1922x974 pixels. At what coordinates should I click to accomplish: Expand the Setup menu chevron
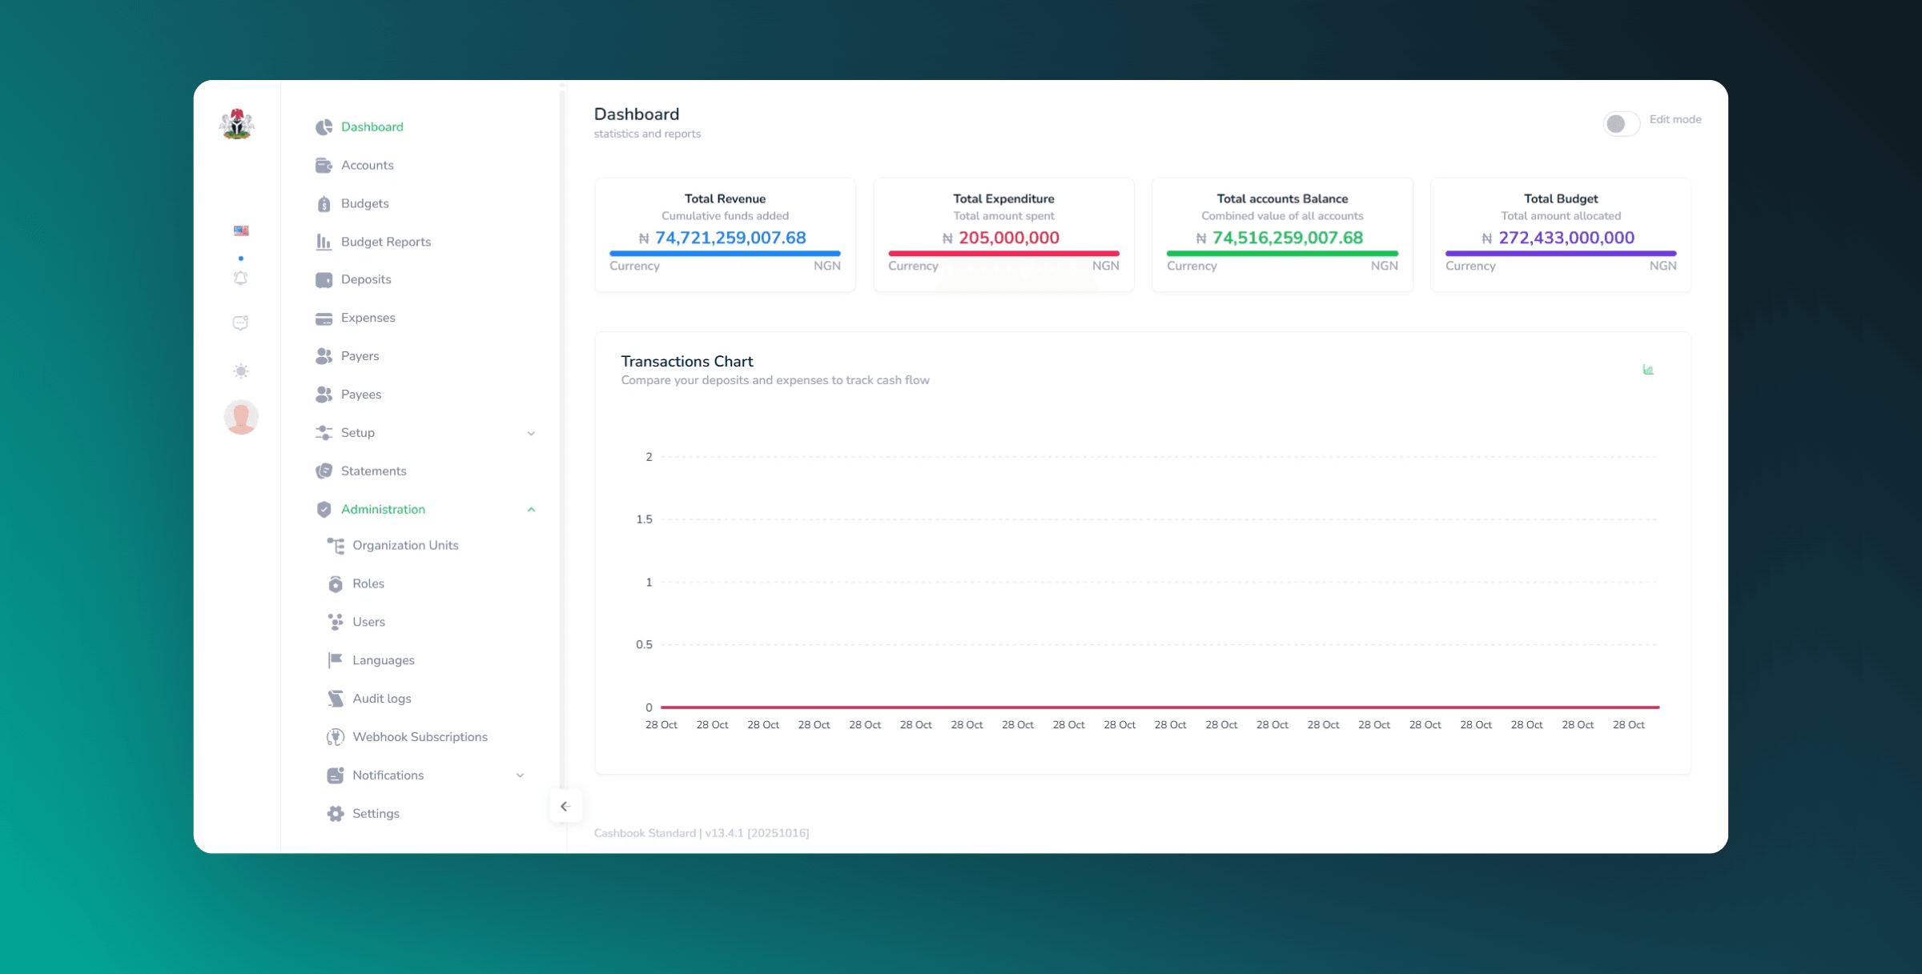[x=531, y=433]
